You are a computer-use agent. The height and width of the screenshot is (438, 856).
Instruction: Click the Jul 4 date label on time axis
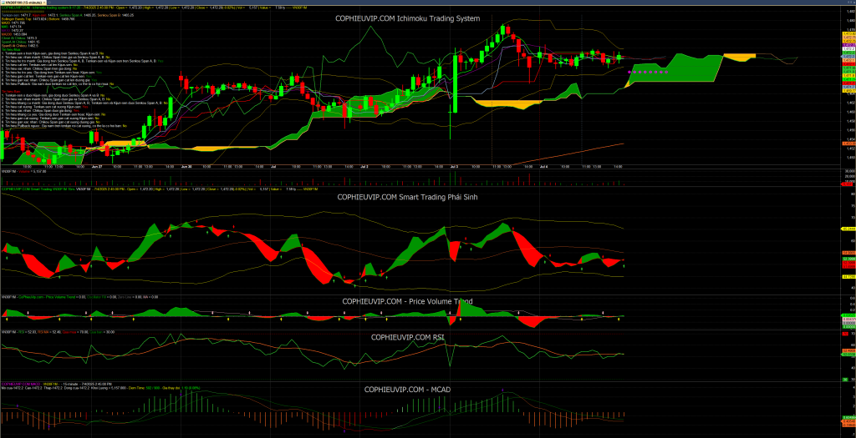543,166
